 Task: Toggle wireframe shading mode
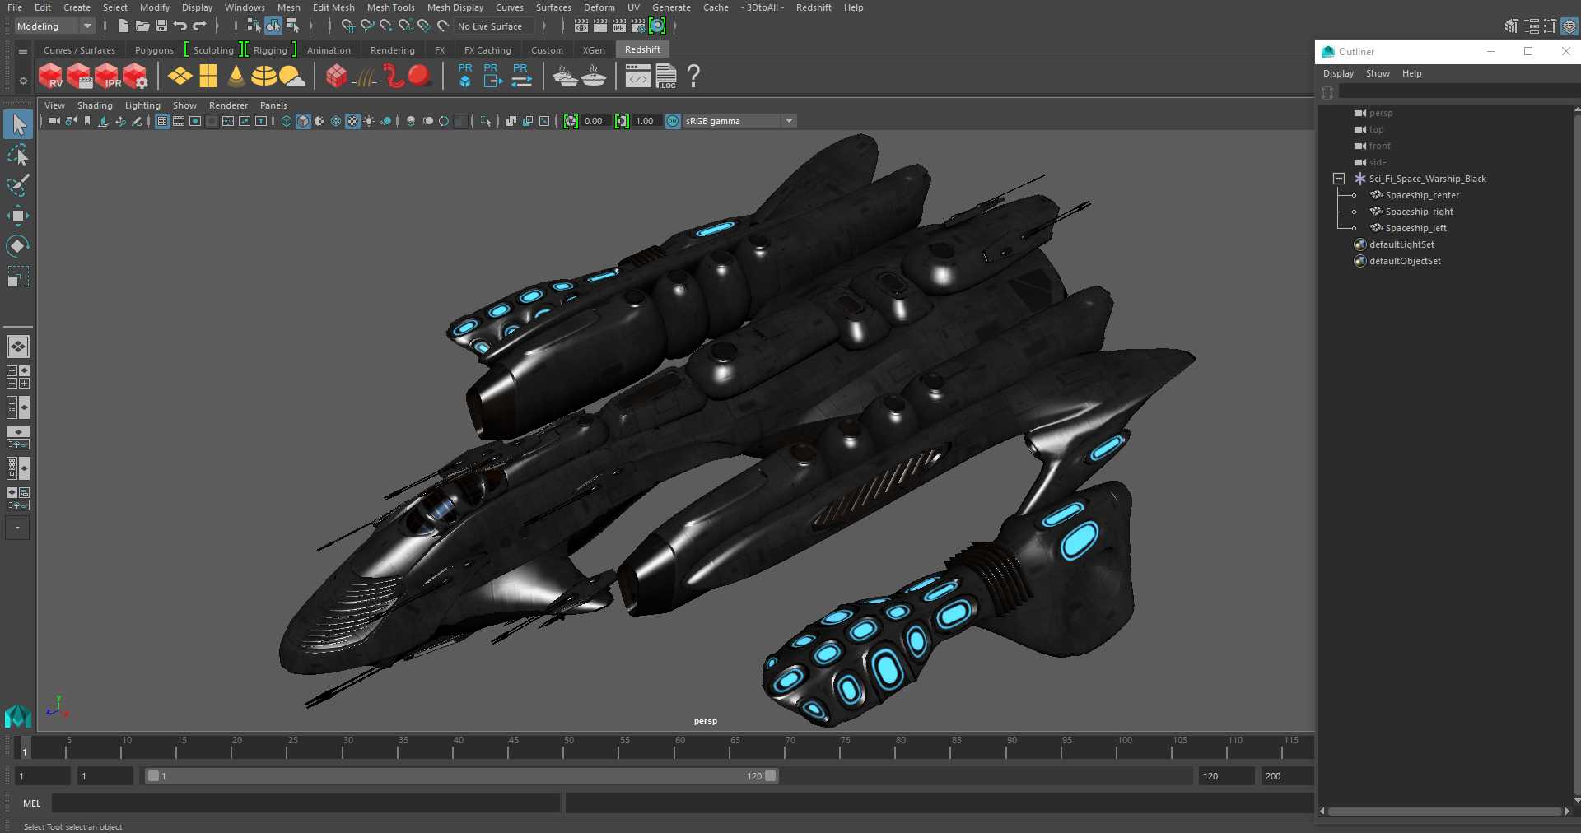coord(287,121)
